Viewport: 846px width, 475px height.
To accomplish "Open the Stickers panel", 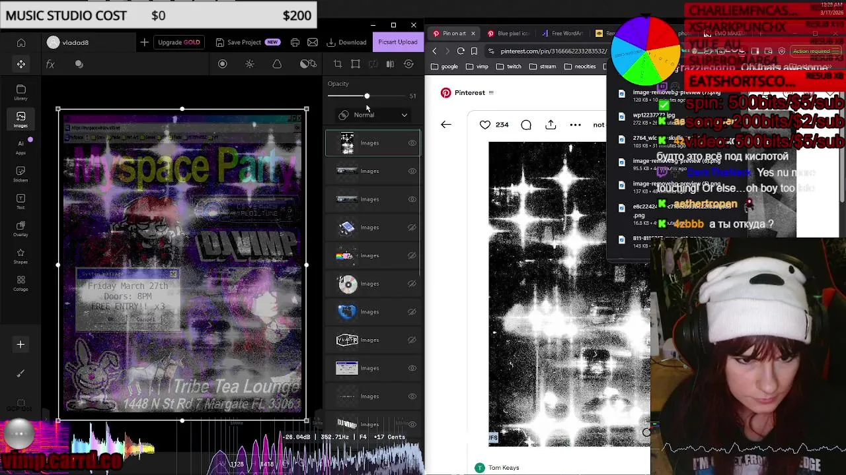I will 21,174.
